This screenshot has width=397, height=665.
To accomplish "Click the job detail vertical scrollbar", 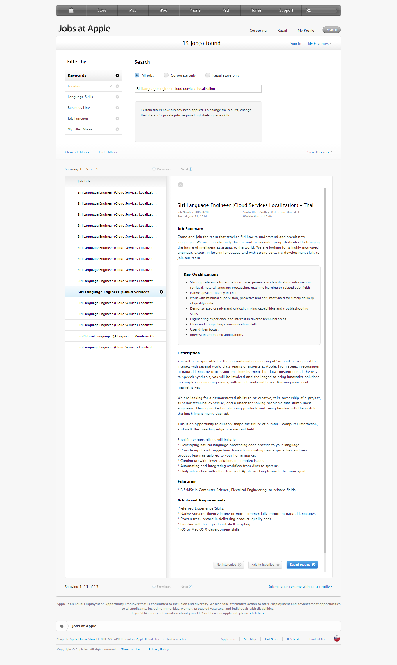I will coord(325,370).
